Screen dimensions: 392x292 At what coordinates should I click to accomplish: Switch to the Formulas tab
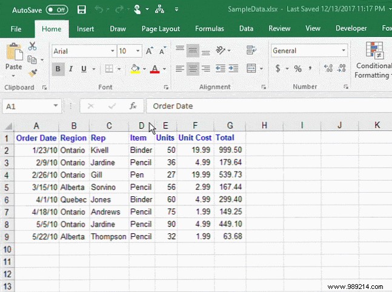210,28
